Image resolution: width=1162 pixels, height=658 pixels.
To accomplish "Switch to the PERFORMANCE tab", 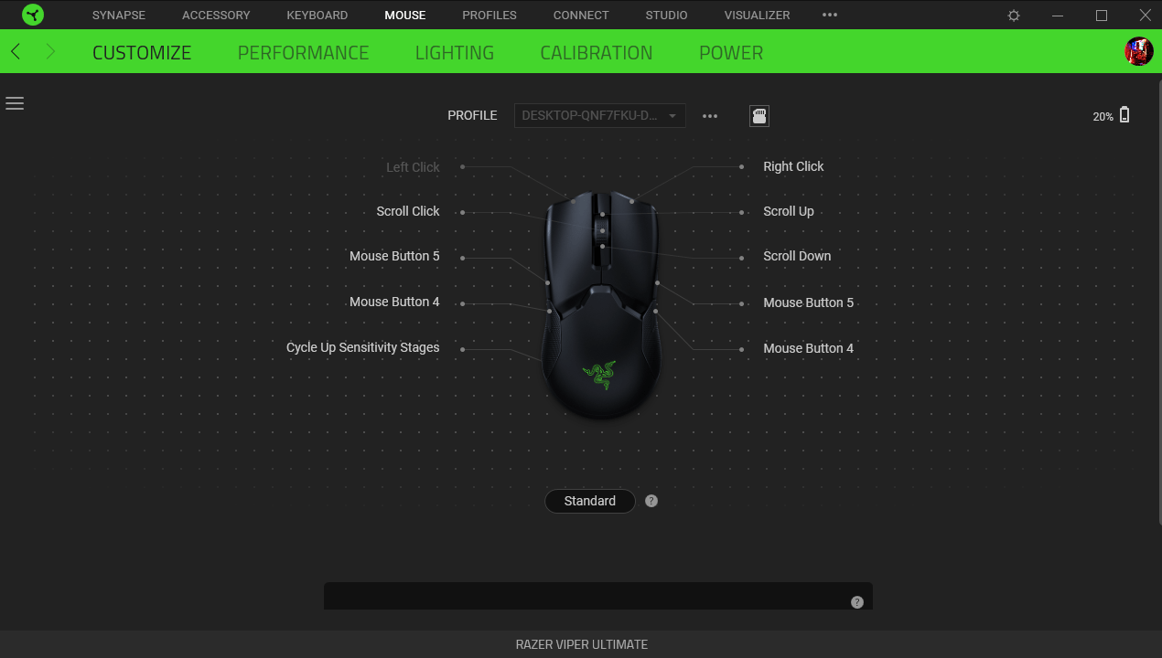I will coord(304,53).
